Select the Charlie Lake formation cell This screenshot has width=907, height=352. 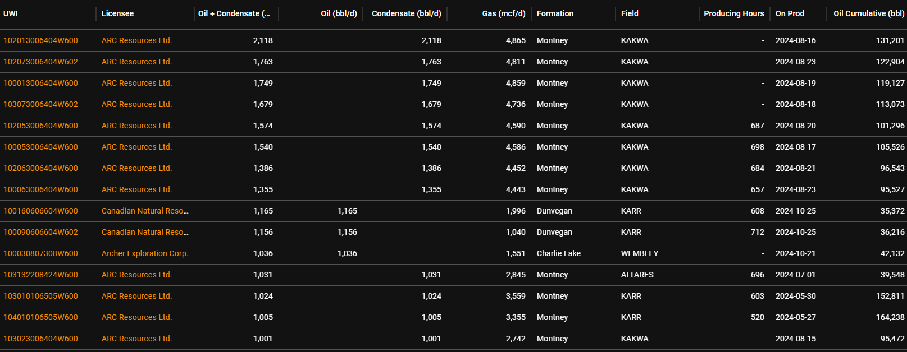[x=559, y=253]
